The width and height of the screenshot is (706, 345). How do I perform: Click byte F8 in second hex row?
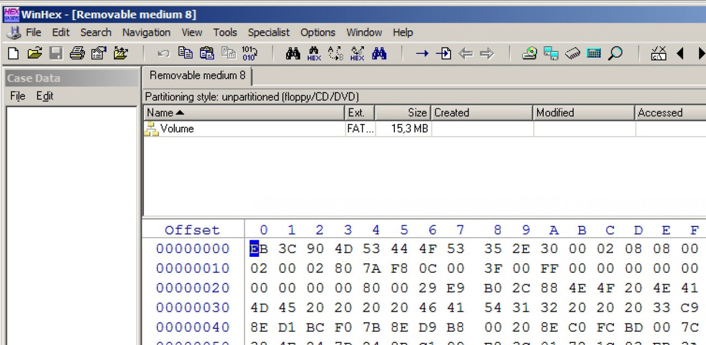400,268
